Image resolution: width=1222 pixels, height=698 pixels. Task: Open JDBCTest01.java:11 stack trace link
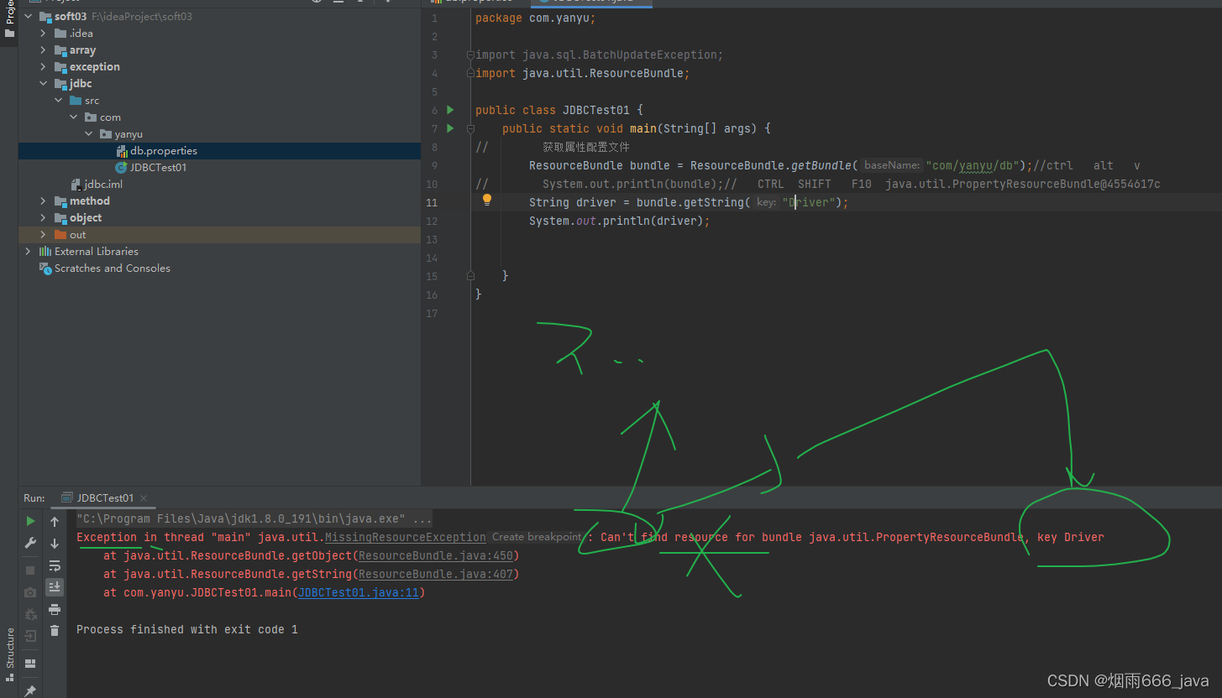click(358, 592)
